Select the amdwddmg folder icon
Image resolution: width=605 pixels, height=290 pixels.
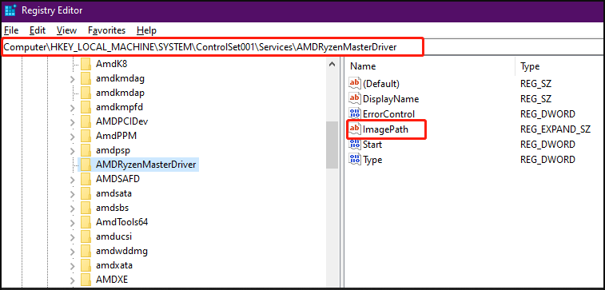click(86, 251)
